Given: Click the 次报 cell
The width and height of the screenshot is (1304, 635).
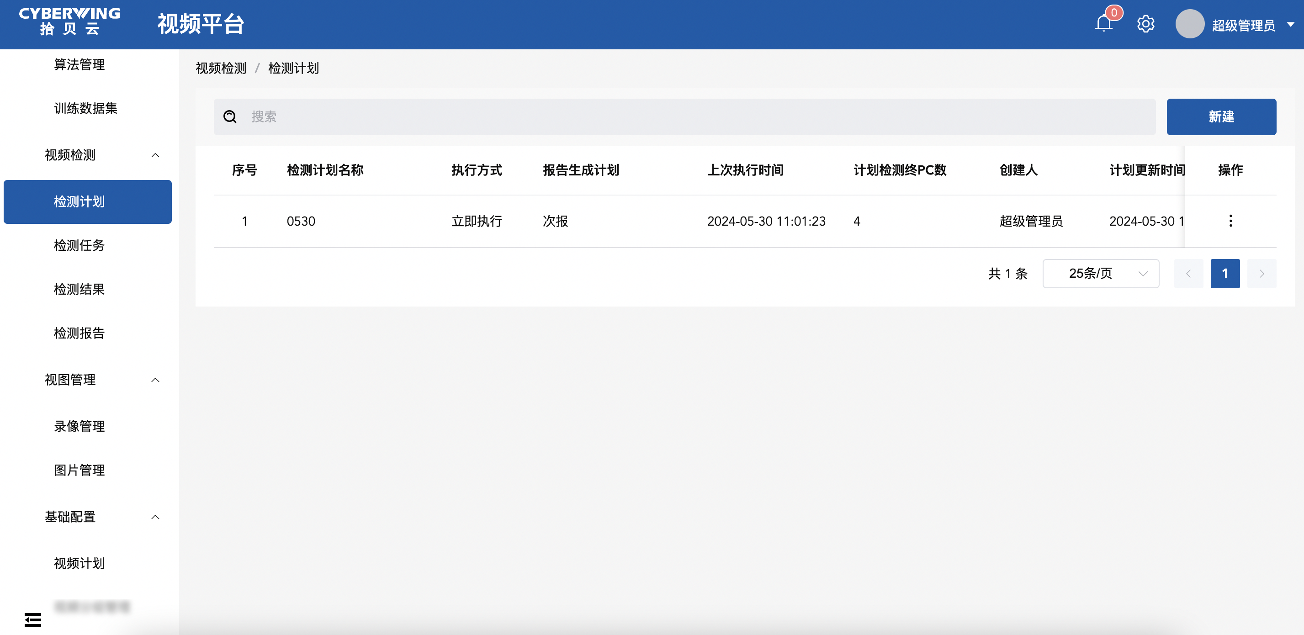Looking at the screenshot, I should (x=555, y=221).
